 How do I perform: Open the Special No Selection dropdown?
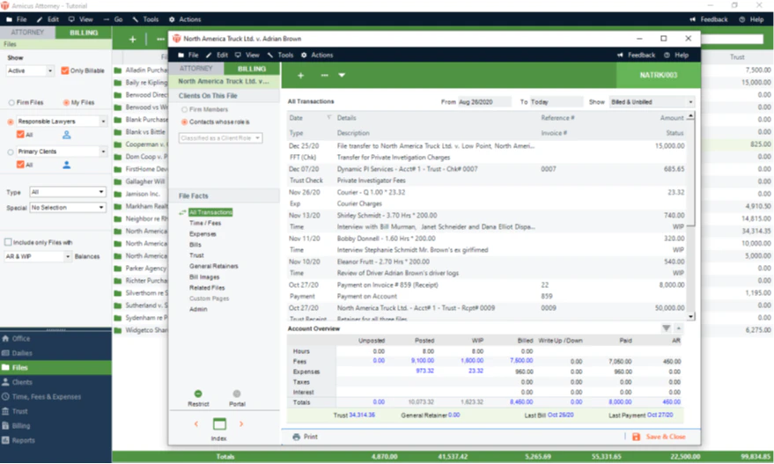point(68,208)
